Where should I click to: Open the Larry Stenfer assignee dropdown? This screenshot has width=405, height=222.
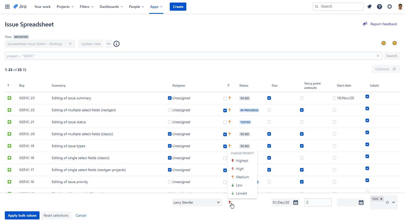(x=197, y=202)
